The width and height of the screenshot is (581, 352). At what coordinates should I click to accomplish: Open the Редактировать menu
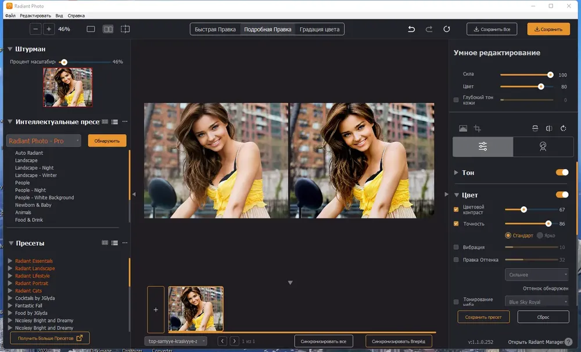(x=35, y=16)
